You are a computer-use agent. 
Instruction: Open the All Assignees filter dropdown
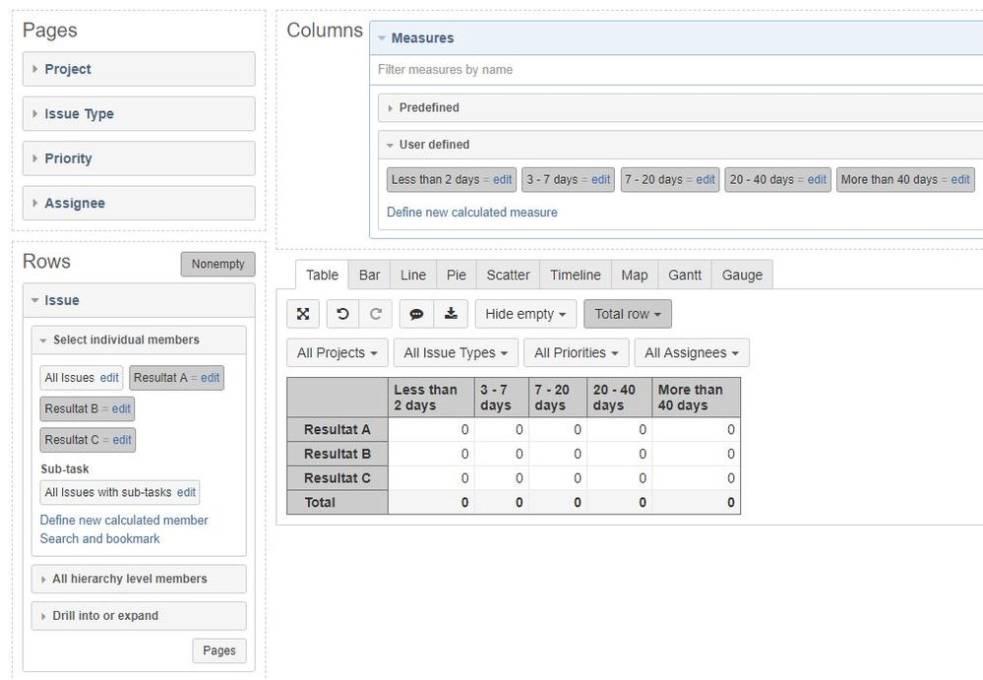pyautogui.click(x=692, y=353)
